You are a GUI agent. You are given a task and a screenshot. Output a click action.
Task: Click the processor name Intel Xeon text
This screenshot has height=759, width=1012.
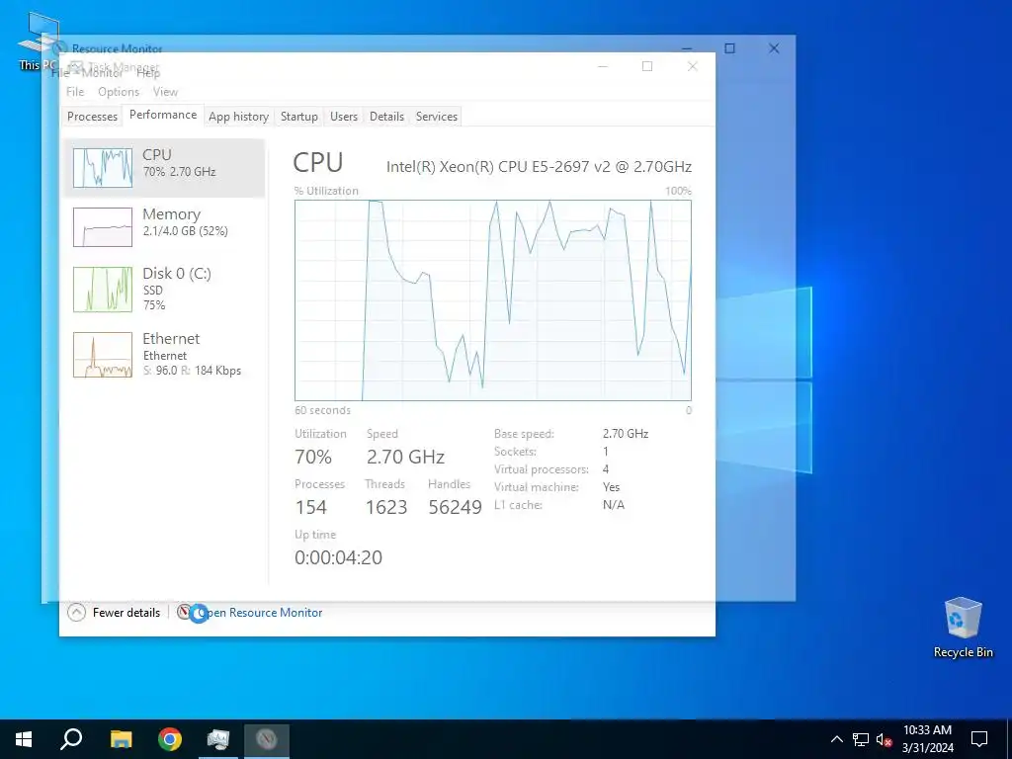(539, 166)
